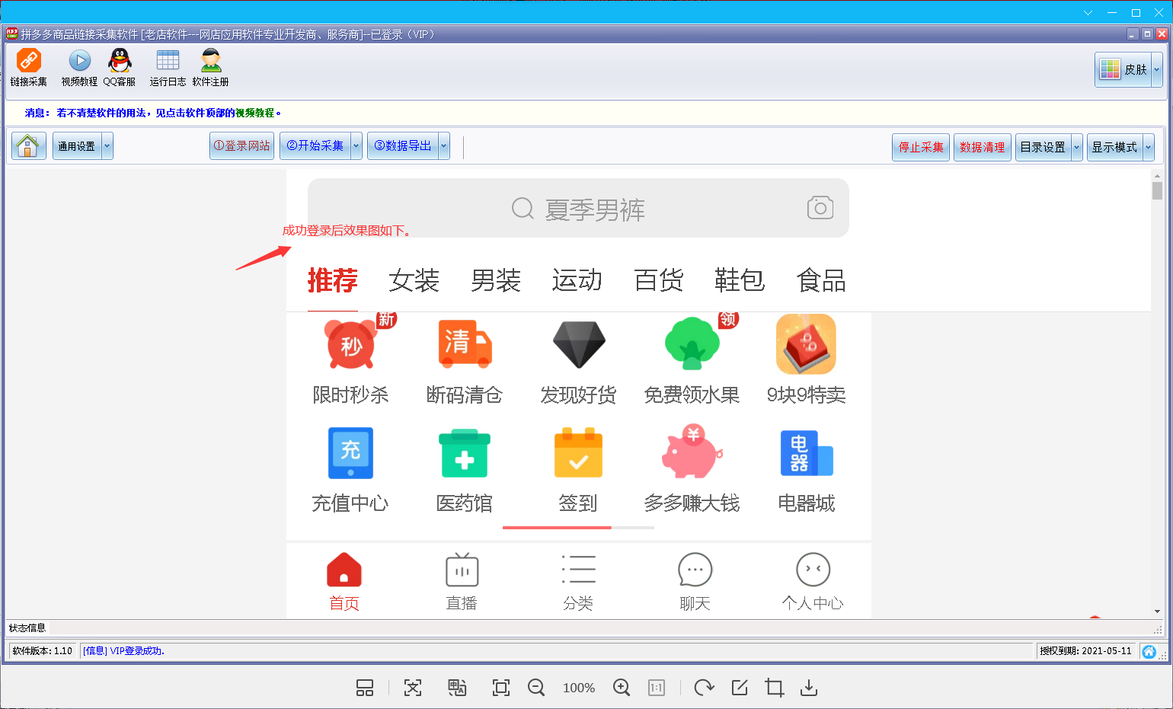Image resolution: width=1173 pixels, height=709 pixels.
Task: Expand the ②开始采集 dropdown arrow
Action: (356, 146)
